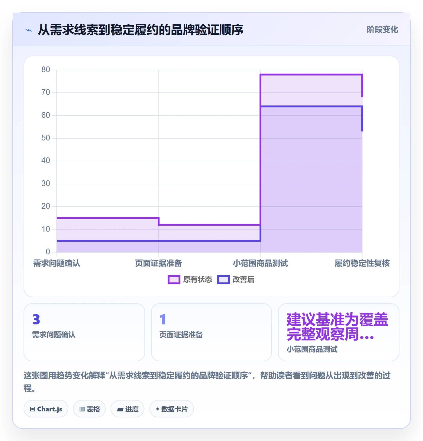The width and height of the screenshot is (423, 441).
Task: Click the value 1 in second data card
Action: click(x=163, y=320)
